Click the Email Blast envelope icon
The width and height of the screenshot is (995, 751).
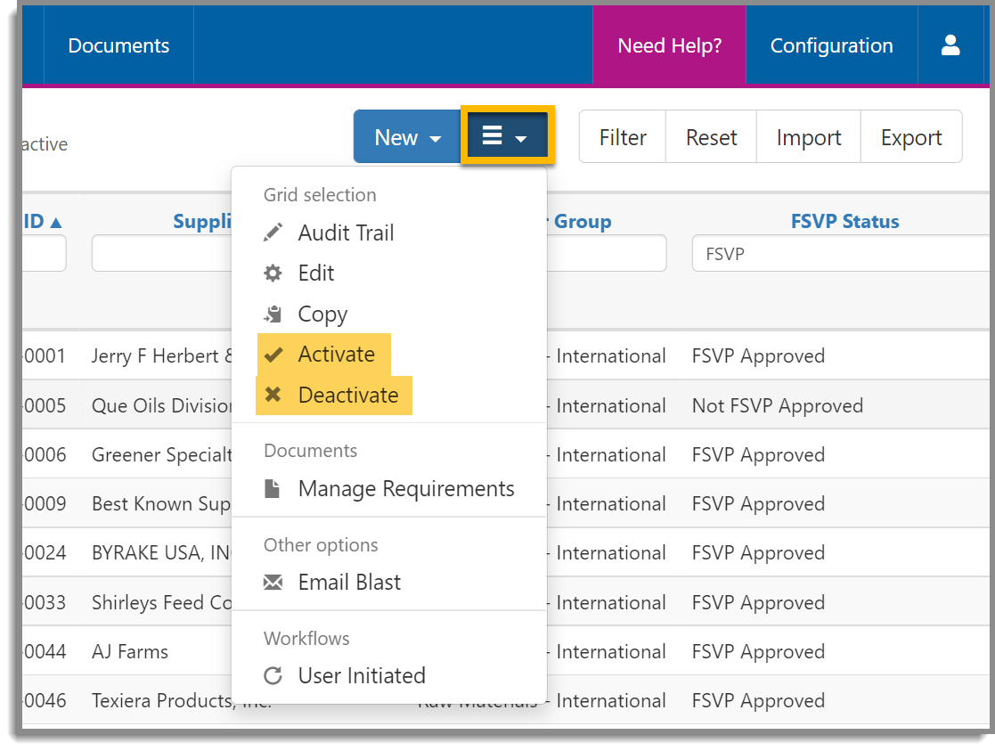(273, 582)
